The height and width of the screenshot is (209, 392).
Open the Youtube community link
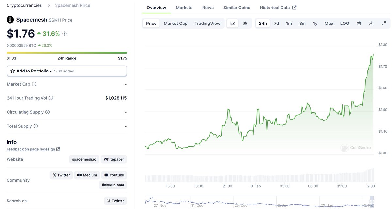coord(114,175)
